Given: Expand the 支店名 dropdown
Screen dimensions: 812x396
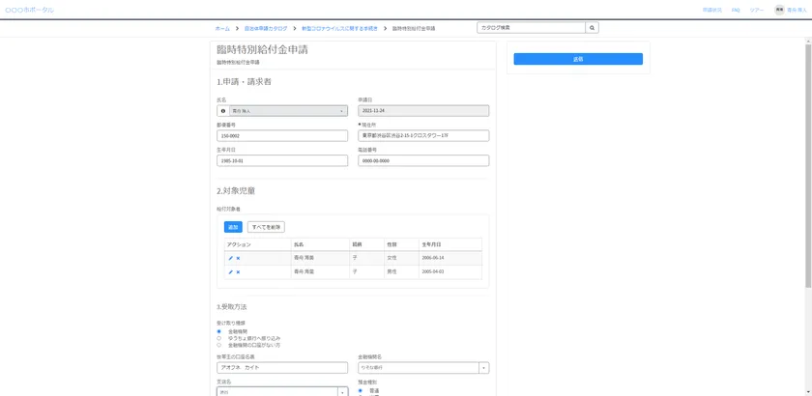Looking at the screenshot, I should pos(342,392).
